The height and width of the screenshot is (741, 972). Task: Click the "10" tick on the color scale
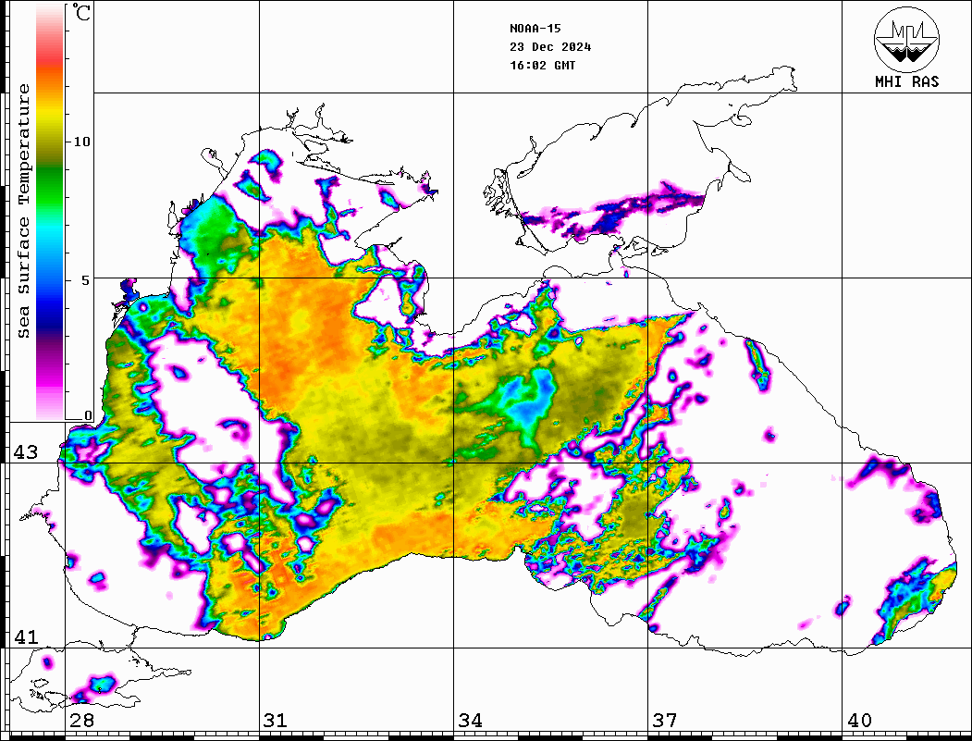[81, 142]
